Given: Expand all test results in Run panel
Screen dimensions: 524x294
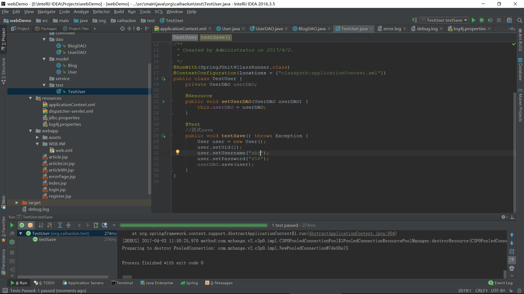Looking at the screenshot, I should click(60, 225).
